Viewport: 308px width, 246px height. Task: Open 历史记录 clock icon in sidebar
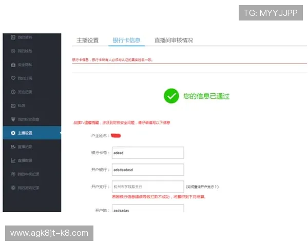coord(13,92)
